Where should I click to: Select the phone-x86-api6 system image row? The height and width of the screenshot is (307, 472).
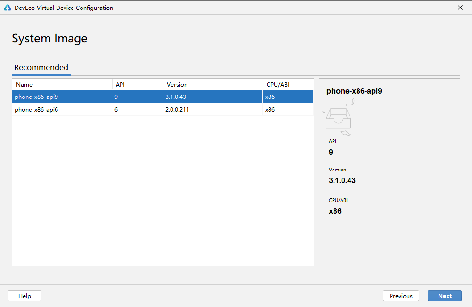(163, 110)
